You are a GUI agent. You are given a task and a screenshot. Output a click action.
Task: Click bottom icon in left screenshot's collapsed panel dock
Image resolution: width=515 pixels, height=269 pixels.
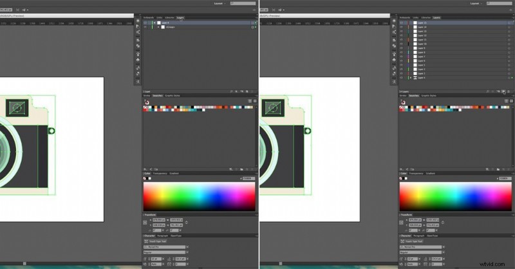click(138, 82)
